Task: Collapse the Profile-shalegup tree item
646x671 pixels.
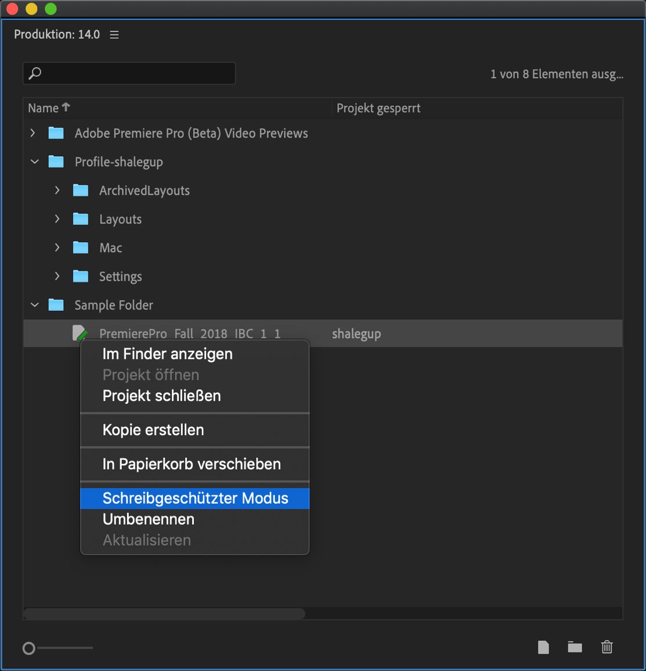Action: click(x=34, y=162)
